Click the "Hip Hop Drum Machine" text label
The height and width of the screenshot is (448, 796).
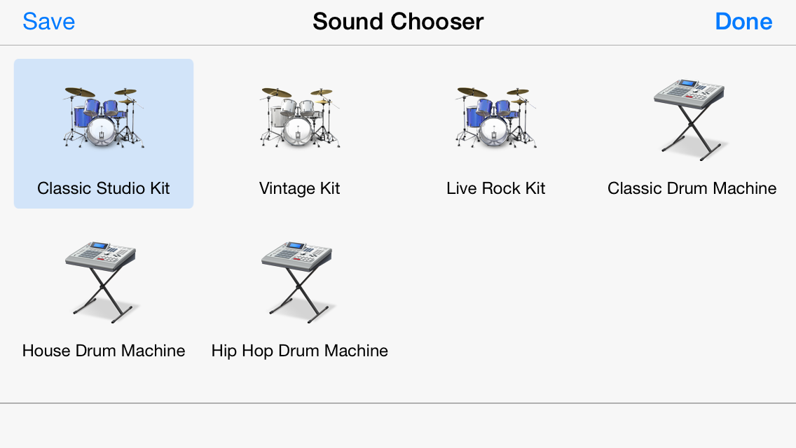point(299,351)
